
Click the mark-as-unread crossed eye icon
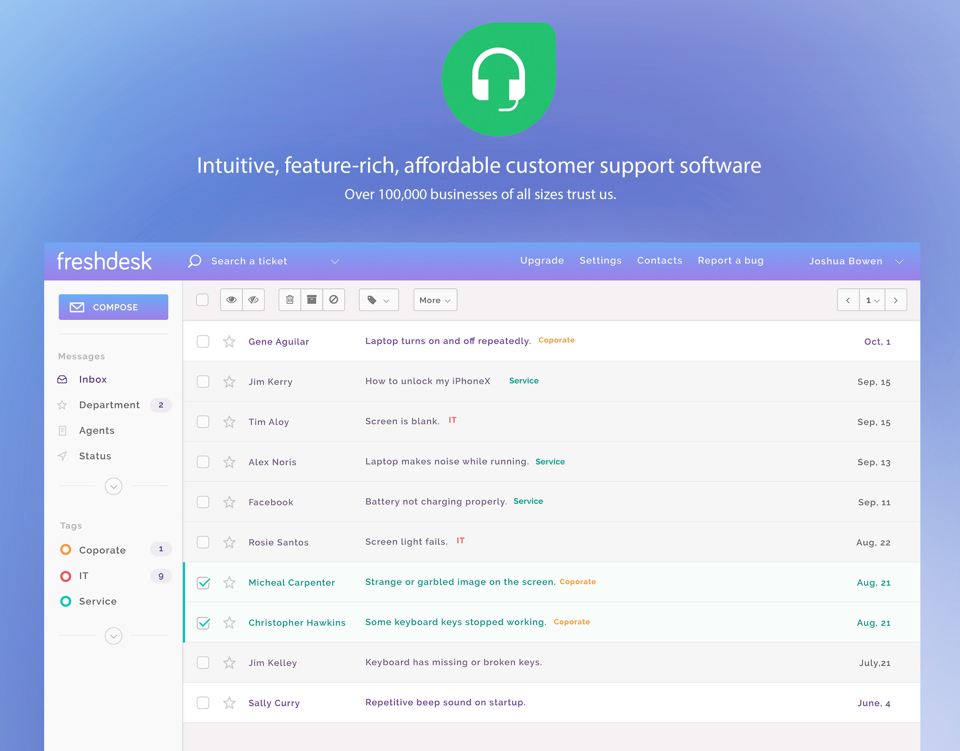(x=254, y=300)
